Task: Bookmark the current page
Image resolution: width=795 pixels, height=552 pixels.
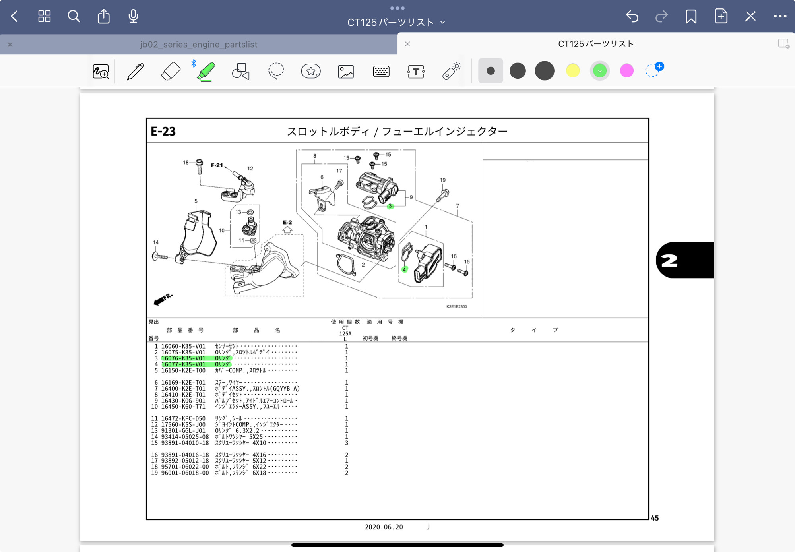Action: 691,16
